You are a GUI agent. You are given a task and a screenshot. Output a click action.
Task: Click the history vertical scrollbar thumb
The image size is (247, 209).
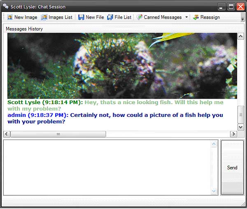click(240, 114)
